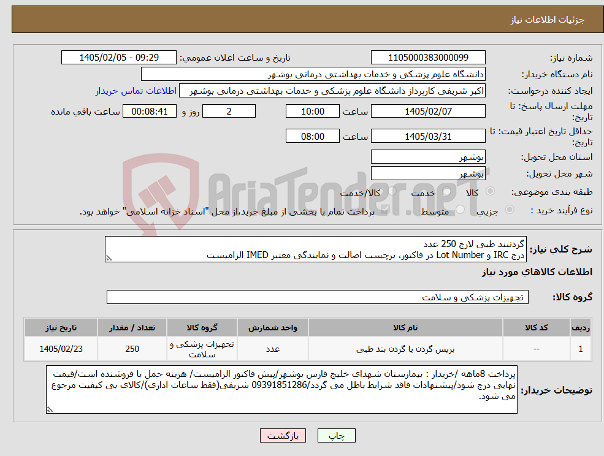Click the resize handle of buyer notes box
Viewport: 604px width, 456px height.
pyautogui.click(x=50, y=410)
